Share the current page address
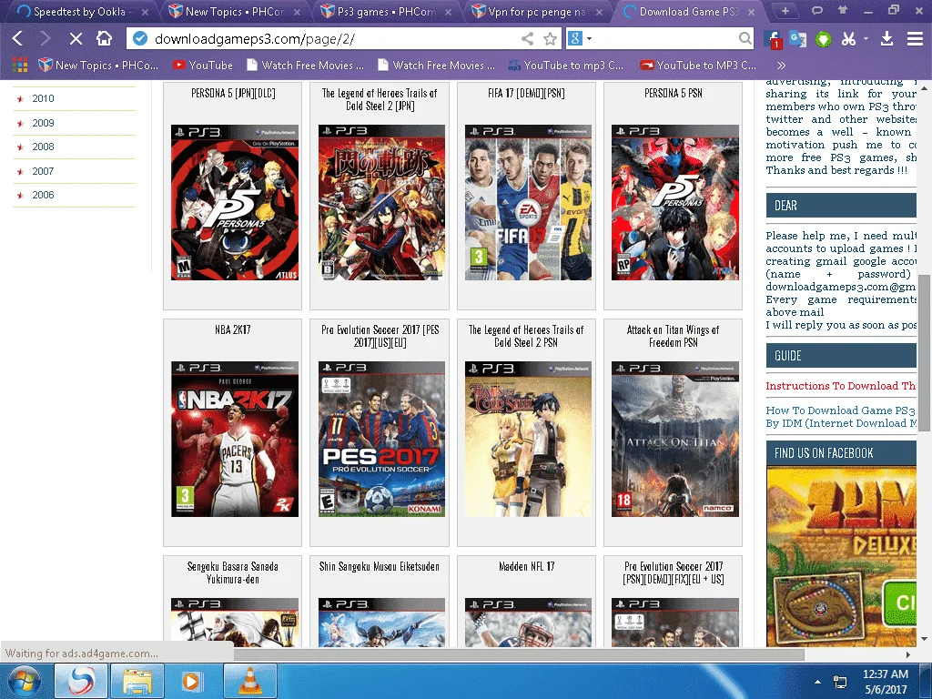This screenshot has height=699, width=932. pos(527,38)
